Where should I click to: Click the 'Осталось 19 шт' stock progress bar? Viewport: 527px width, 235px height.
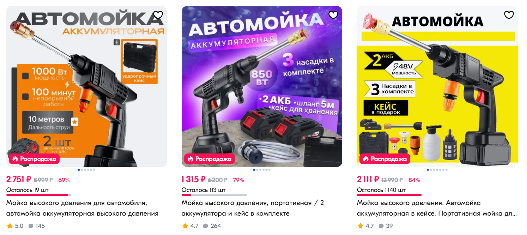[x=39, y=195]
